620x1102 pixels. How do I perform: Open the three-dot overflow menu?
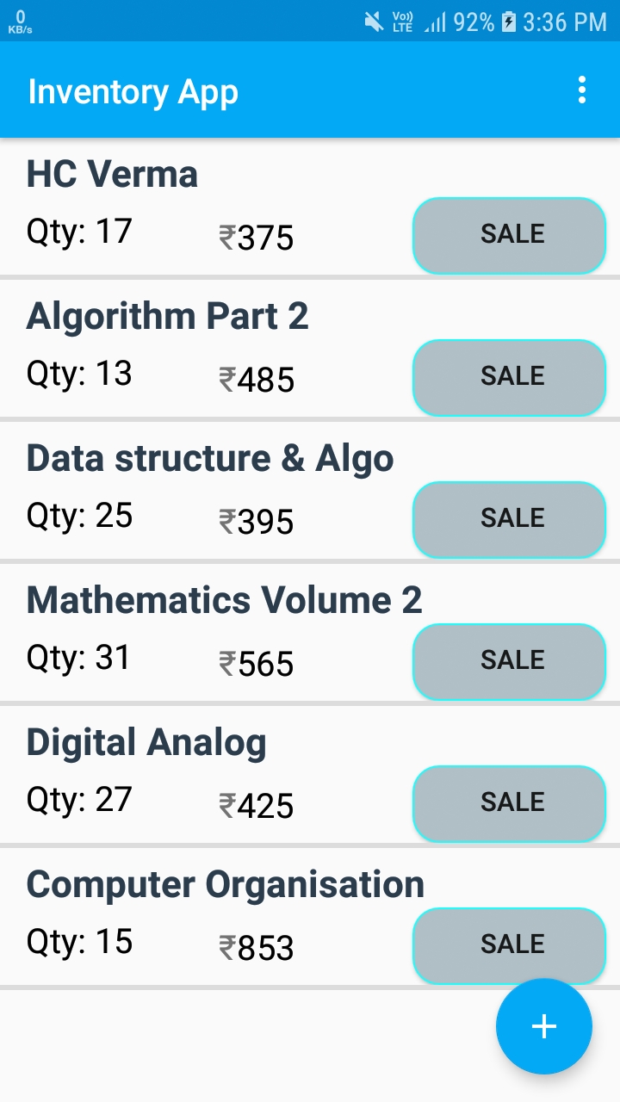pyautogui.click(x=583, y=90)
